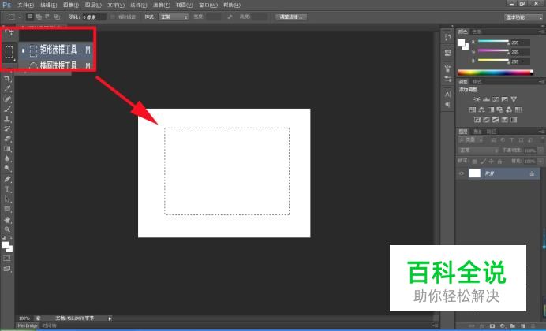This screenshot has width=546, height=331.
Task: Open the 滤镜(T) Filter menu
Action: [162, 6]
